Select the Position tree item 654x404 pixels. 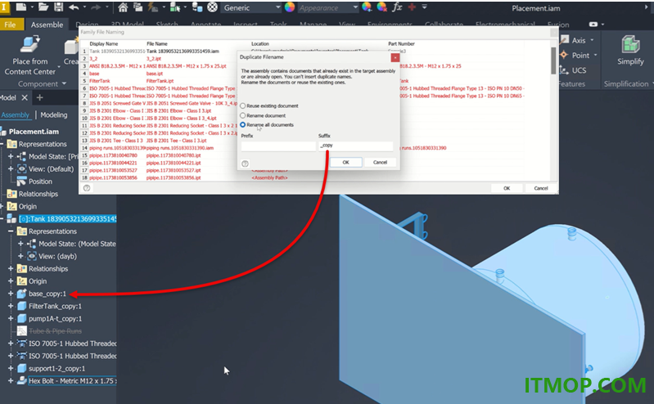coord(40,182)
